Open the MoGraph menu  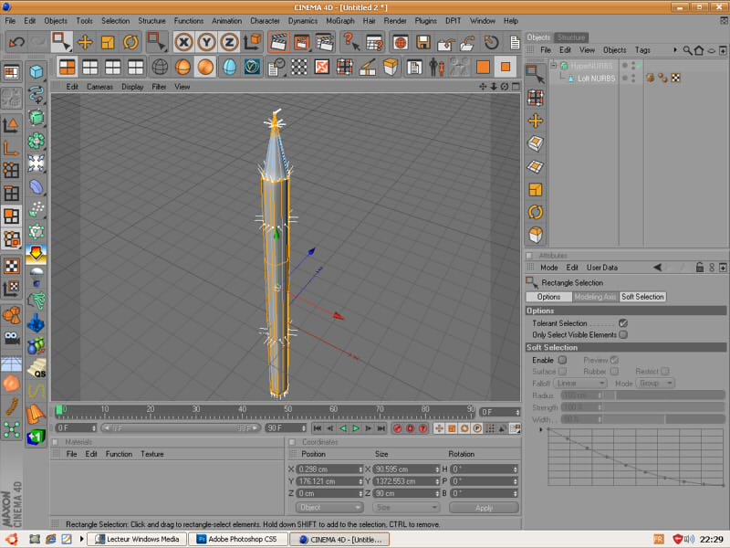(x=339, y=20)
